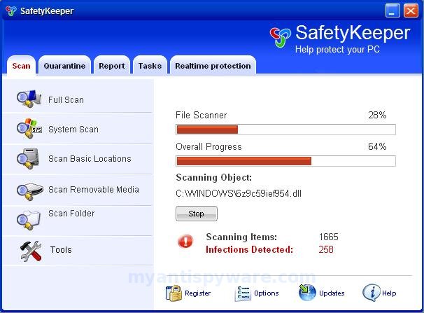Click the SafetyKeeper title bar logo icon
Viewport: 424px width, 313px height.
click(x=11, y=11)
